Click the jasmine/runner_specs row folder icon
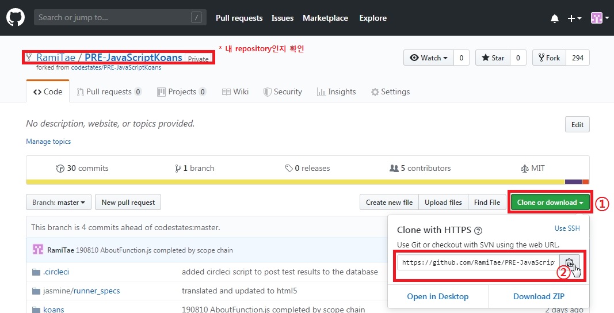 36,291
